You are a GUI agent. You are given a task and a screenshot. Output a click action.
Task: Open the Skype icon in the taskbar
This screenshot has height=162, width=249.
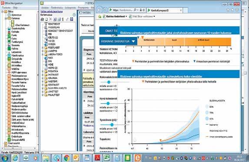56,158
